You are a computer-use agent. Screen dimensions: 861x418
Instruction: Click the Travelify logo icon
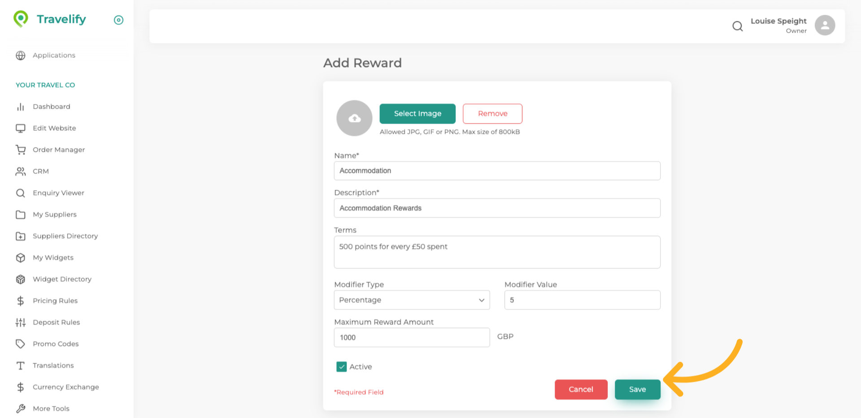21,19
